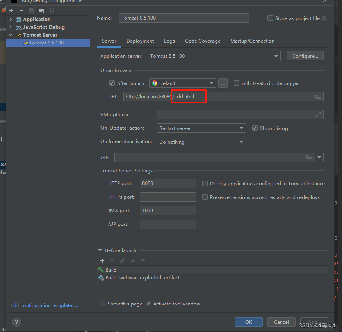Open the Application server dropdown
342x332 pixels.
tap(214, 56)
